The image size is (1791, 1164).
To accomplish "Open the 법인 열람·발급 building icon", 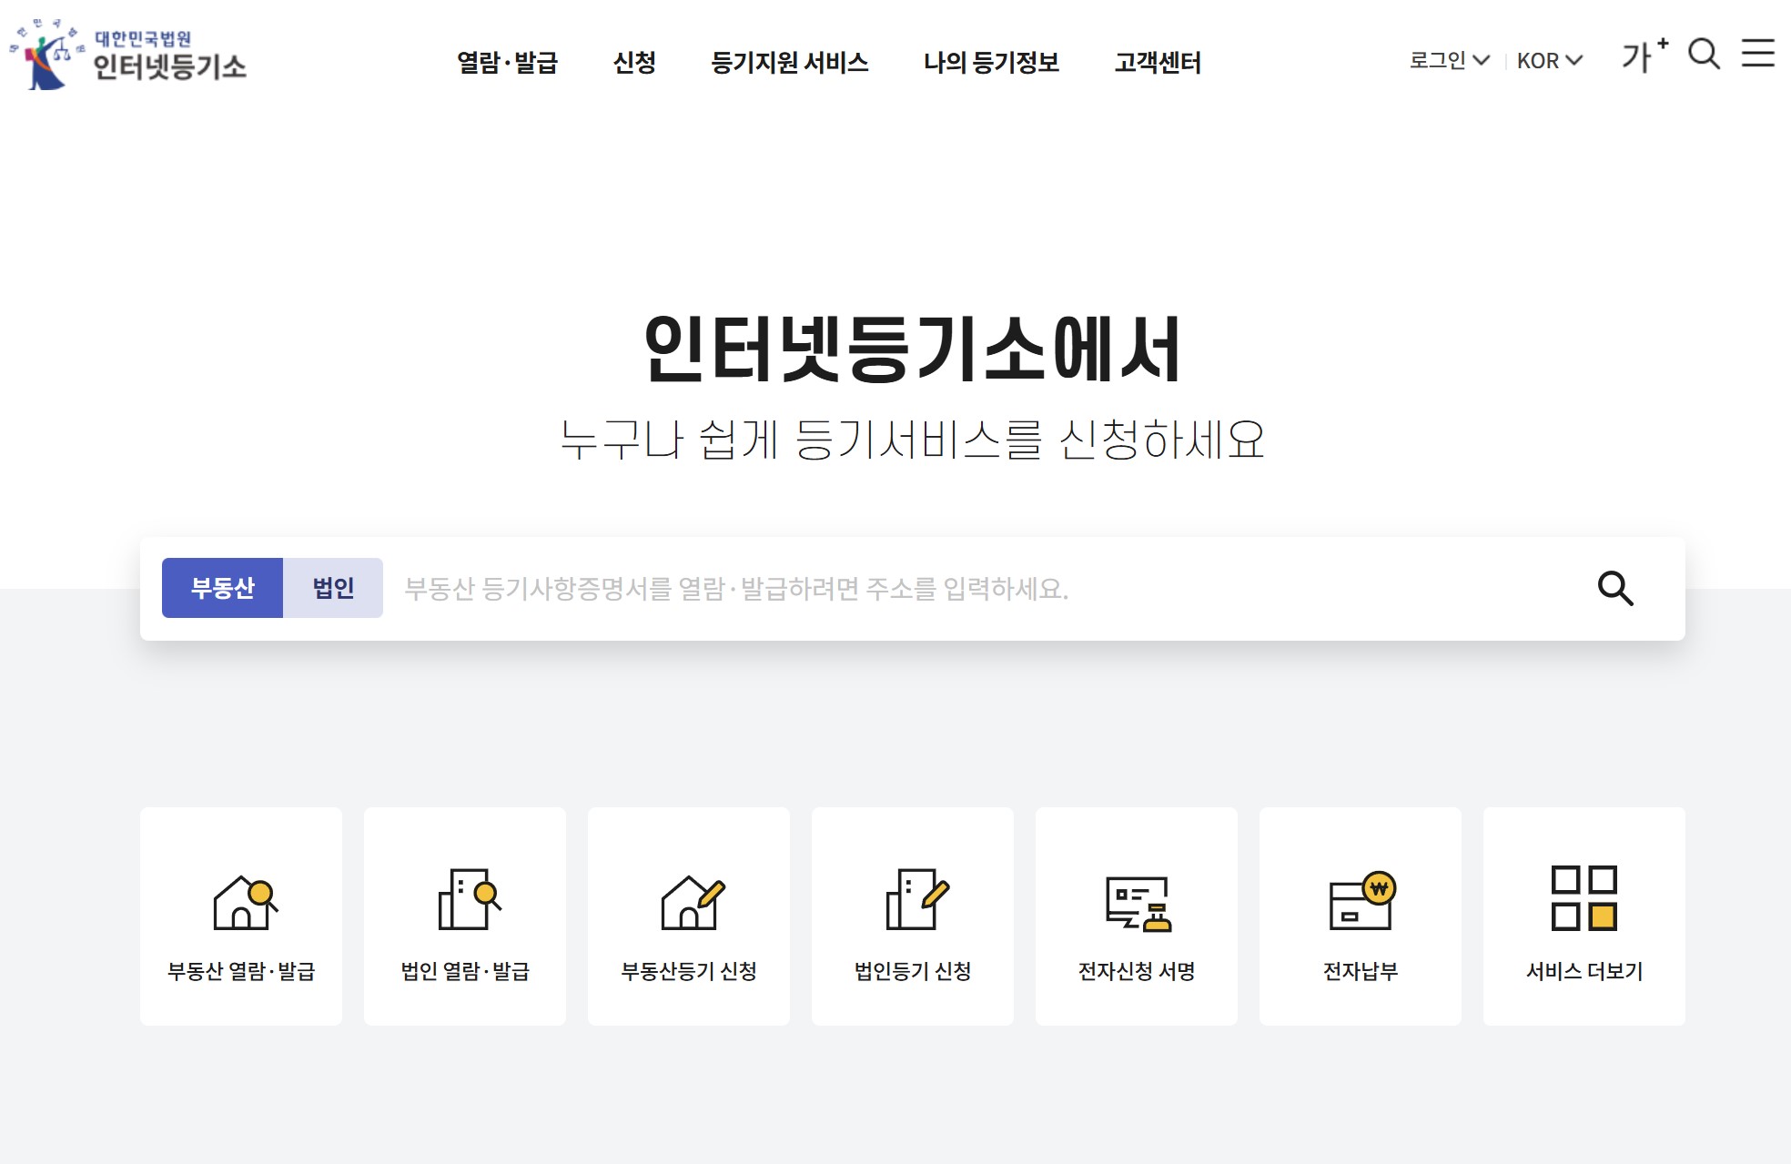I will click(x=467, y=900).
